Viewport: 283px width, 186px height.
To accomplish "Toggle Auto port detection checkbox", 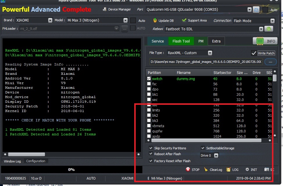I will tap(265, 10).
